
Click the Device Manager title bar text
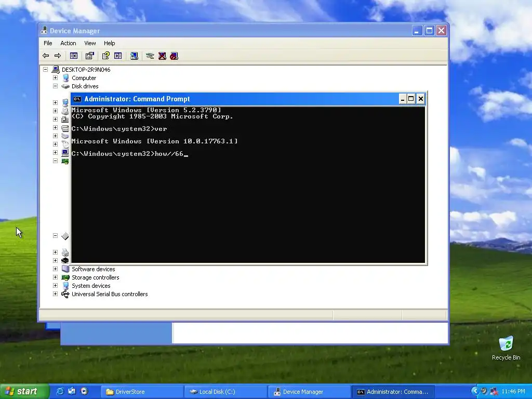pyautogui.click(x=75, y=31)
